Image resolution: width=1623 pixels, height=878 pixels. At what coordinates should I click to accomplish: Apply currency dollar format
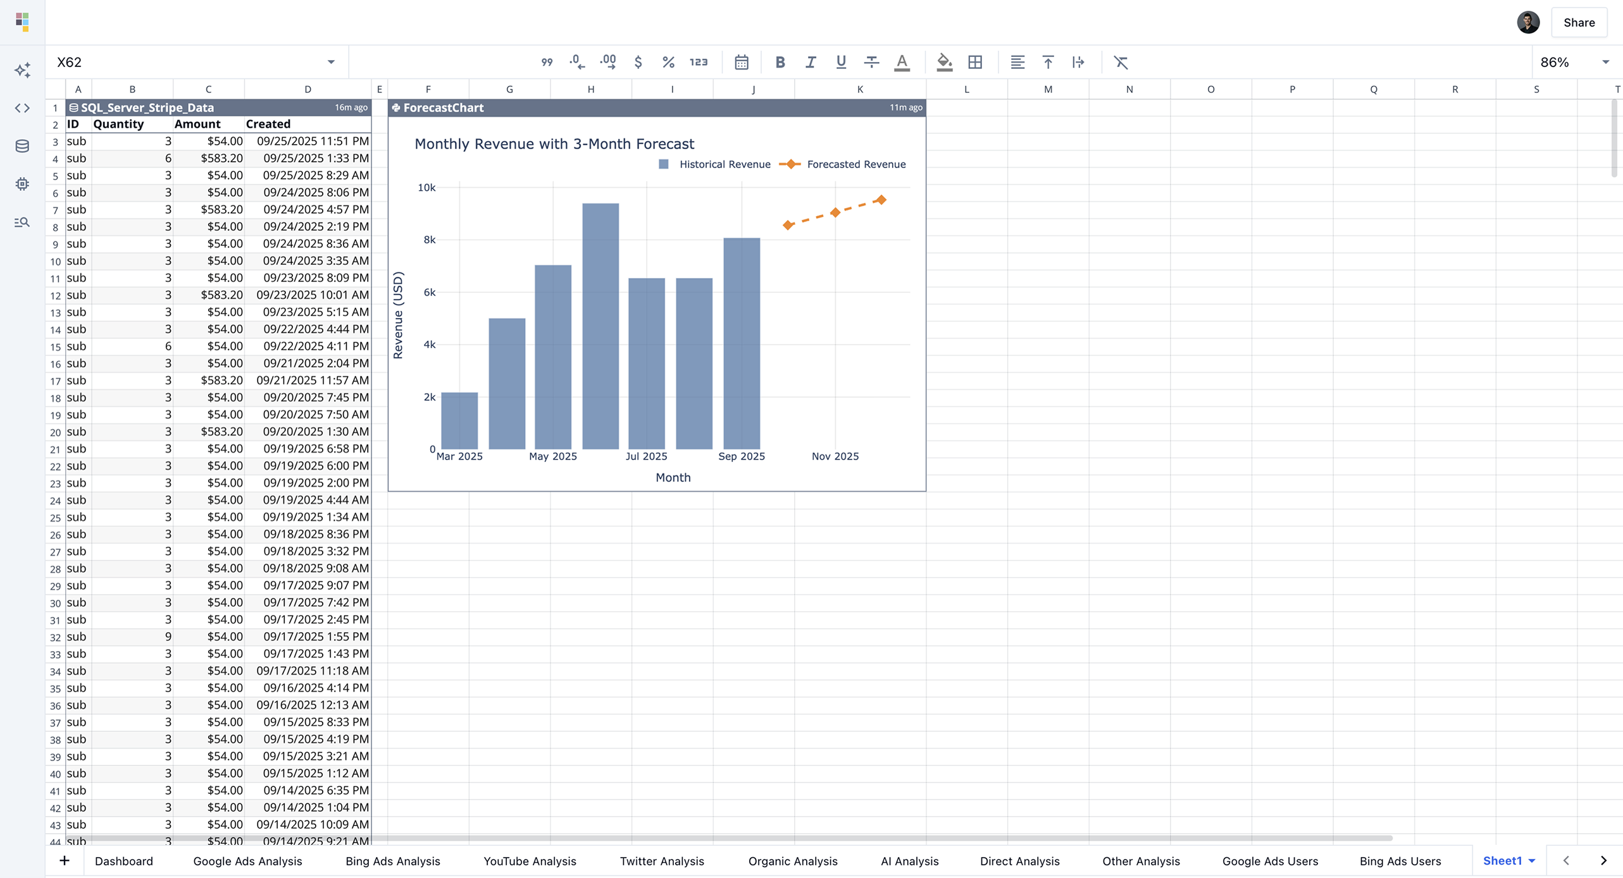pyautogui.click(x=638, y=62)
